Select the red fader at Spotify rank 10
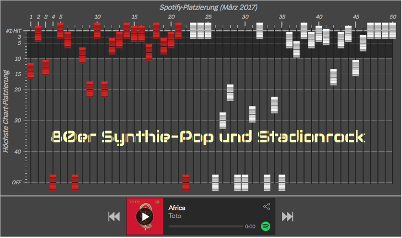 [97, 31]
